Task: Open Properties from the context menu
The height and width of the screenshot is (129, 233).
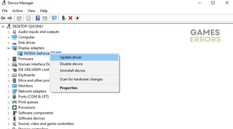Action: point(69,88)
